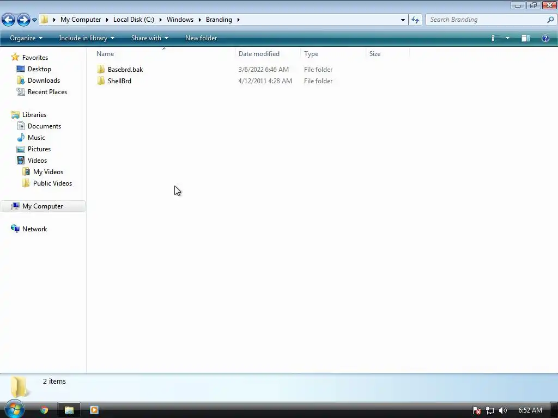The height and width of the screenshot is (418, 558).
Task: Open My Videos folder
Action: (48, 171)
